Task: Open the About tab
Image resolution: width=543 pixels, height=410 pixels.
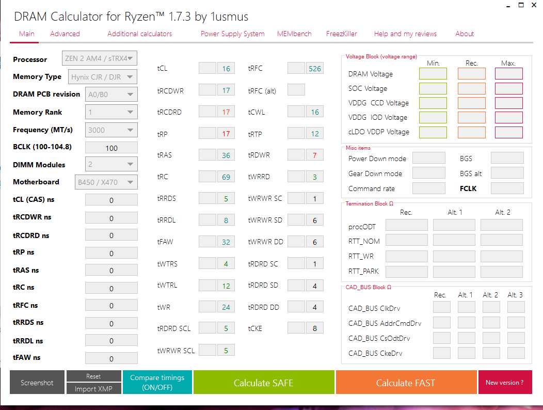Action: [x=464, y=34]
